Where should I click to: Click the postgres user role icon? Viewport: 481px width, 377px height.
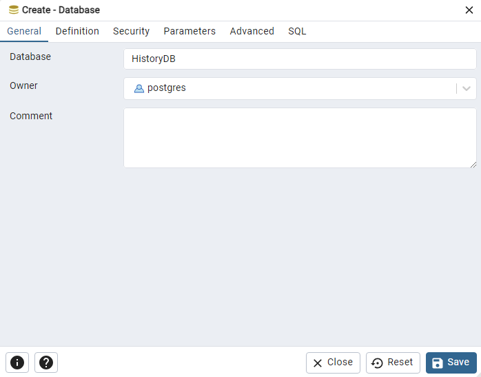pyautogui.click(x=139, y=88)
